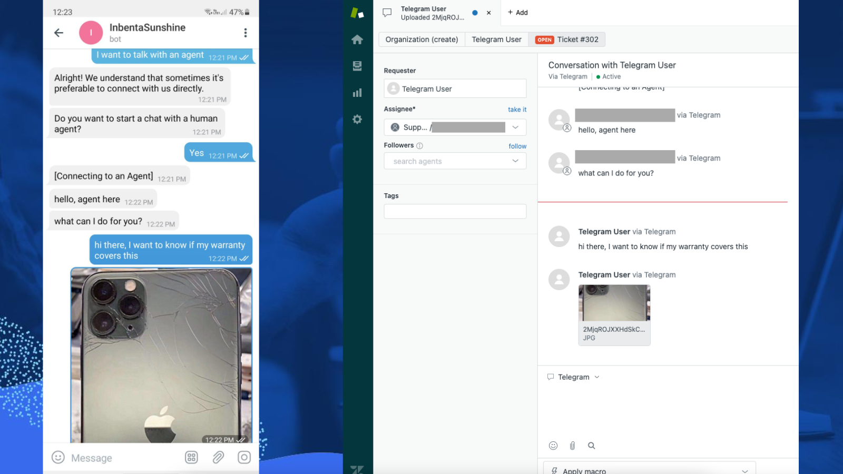This screenshot has width=843, height=474.
Task: Tap the Telegram camera icon
Action: 244,457
